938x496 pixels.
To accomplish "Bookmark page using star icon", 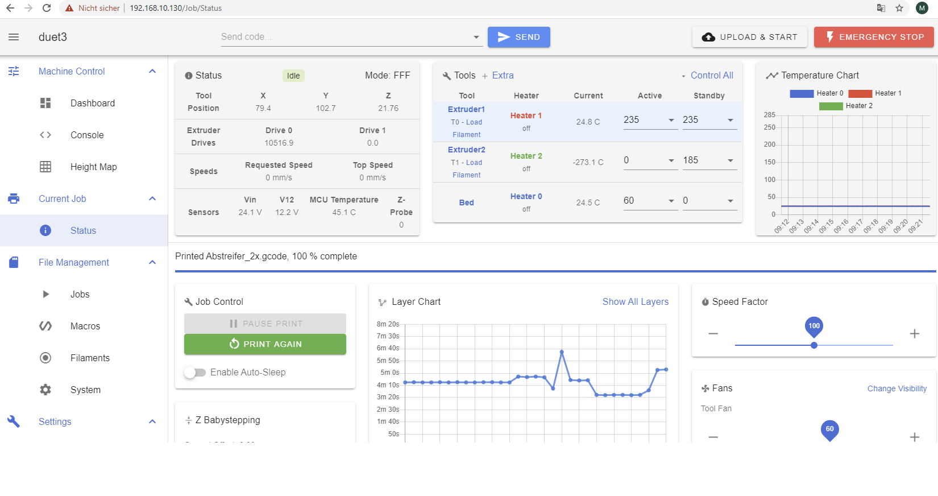I will (899, 8).
